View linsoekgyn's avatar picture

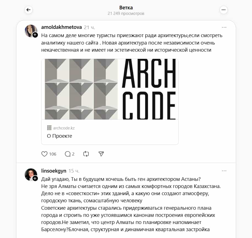[x=31, y=174]
